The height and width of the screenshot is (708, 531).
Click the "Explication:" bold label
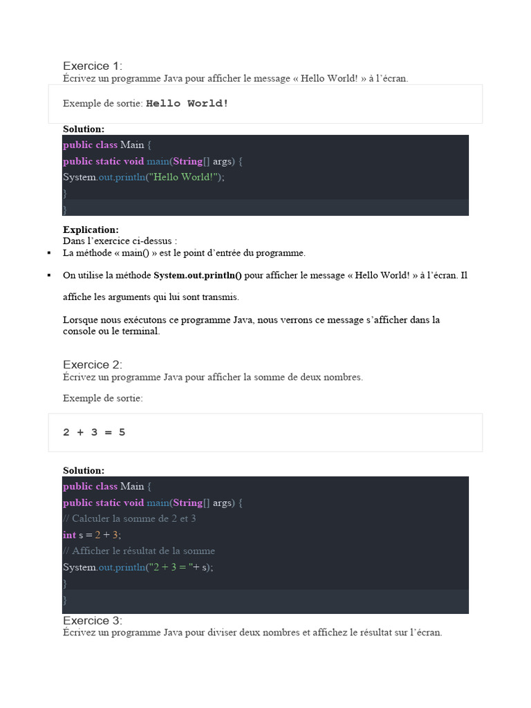(x=91, y=230)
